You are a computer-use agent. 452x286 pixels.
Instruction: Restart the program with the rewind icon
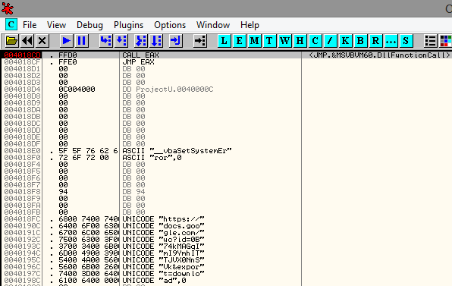[27, 41]
